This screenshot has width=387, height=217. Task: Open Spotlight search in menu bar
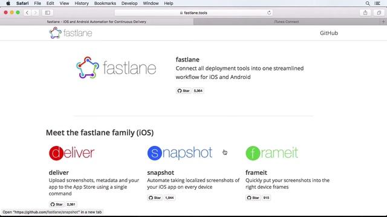[x=368, y=4]
